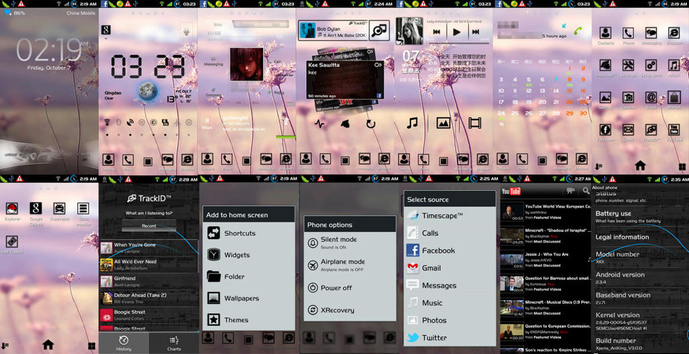Open Settings from the app drawer

coord(628,65)
